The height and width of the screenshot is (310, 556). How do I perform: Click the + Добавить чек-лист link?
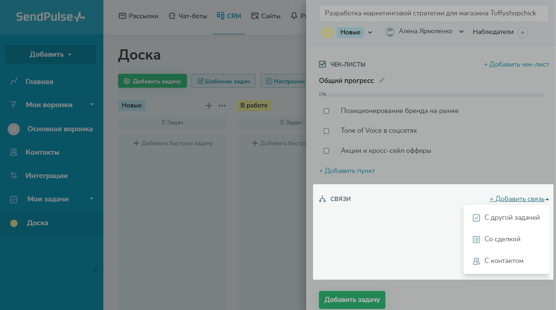(516, 64)
